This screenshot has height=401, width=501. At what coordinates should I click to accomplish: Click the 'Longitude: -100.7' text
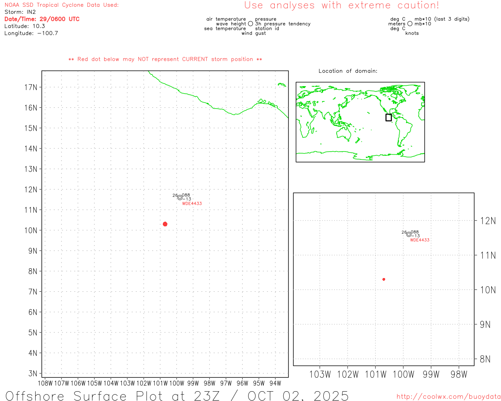point(31,33)
